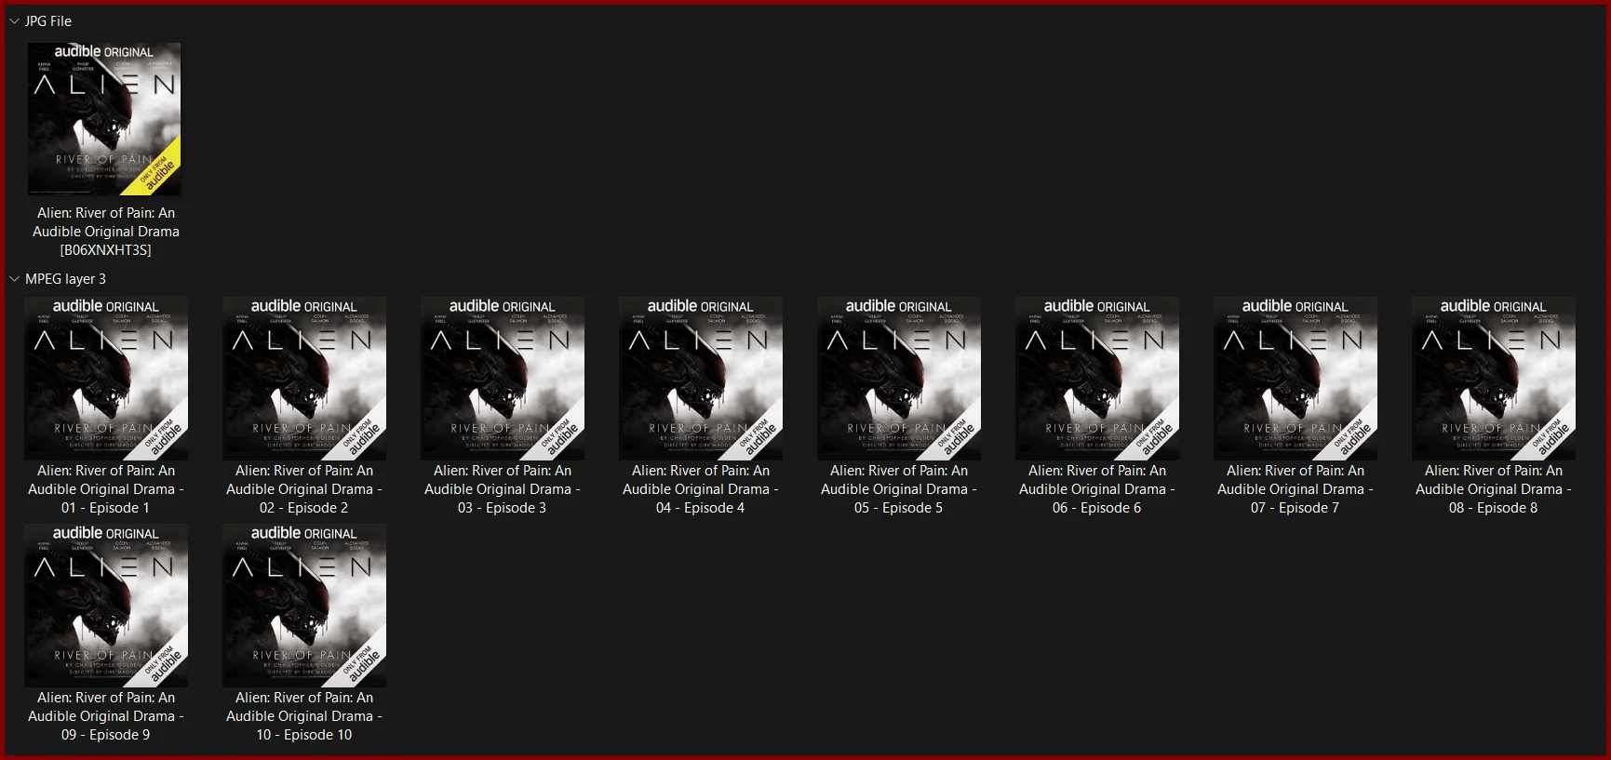Select the Episode 7 album art thumbnail
The width and height of the screenshot is (1611, 760).
point(1296,379)
